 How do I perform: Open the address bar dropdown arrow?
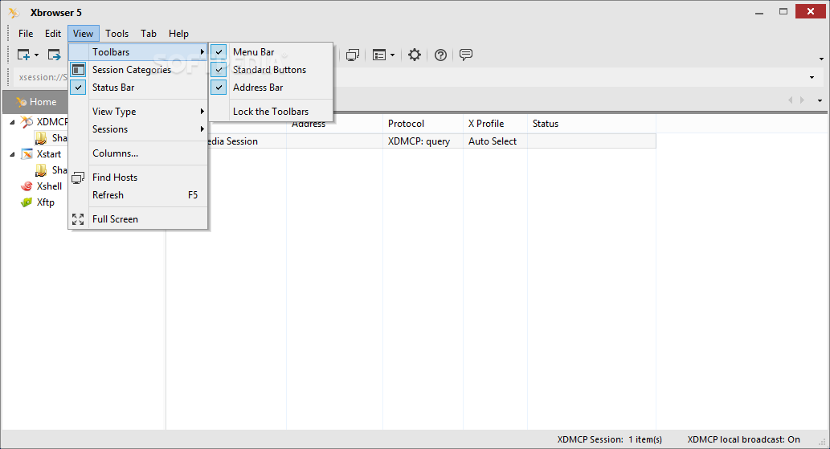pos(812,78)
